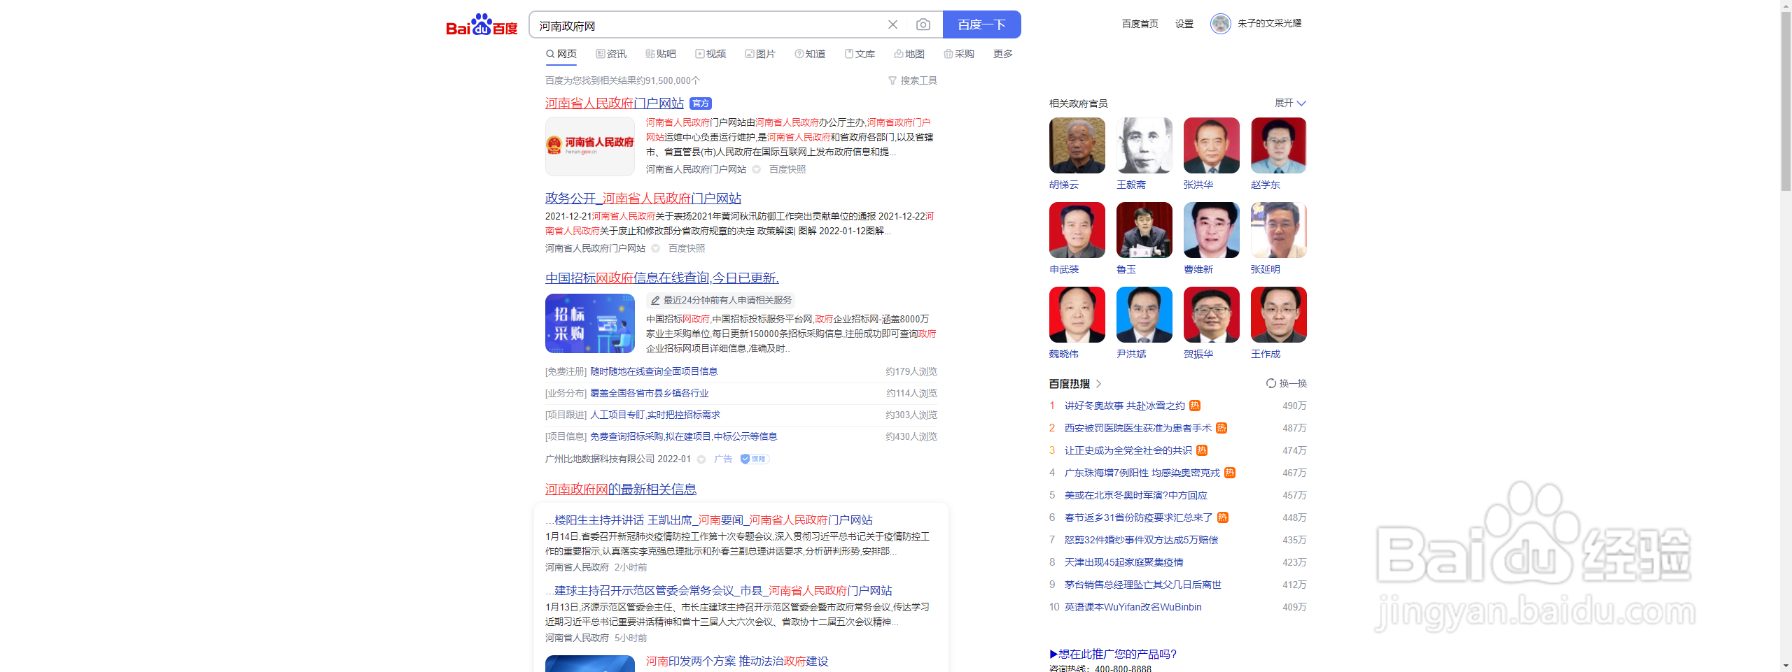The image size is (1792, 672).
Task: Switch to the 采购 tab
Action: (x=959, y=54)
